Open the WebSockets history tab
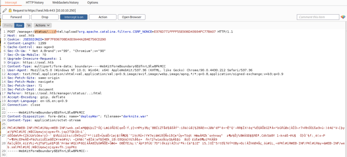This screenshot has height=157, width=347. (x=65, y=3)
